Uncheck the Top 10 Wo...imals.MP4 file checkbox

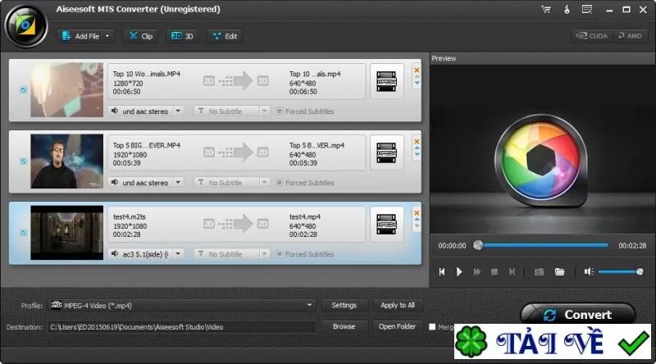tap(24, 89)
